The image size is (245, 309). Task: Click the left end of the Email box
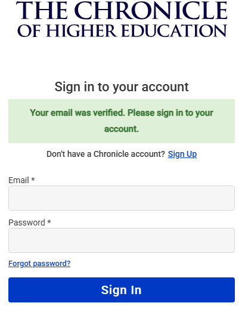13,198
